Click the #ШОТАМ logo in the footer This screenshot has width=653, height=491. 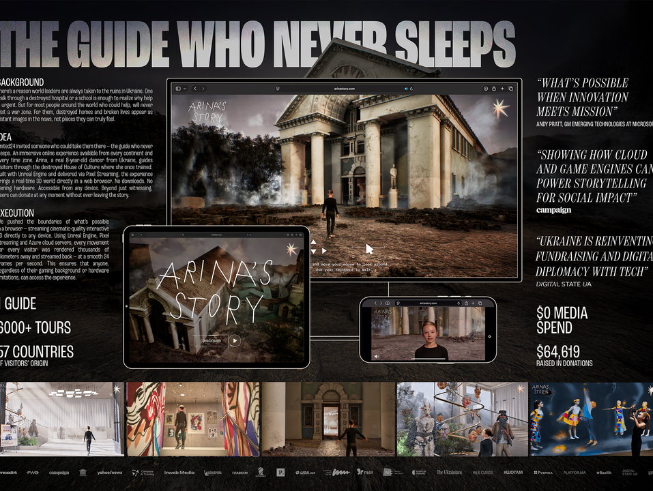coord(513,473)
